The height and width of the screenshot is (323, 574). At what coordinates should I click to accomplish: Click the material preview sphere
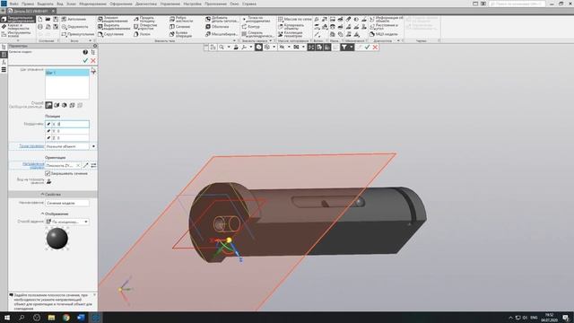tap(57, 239)
